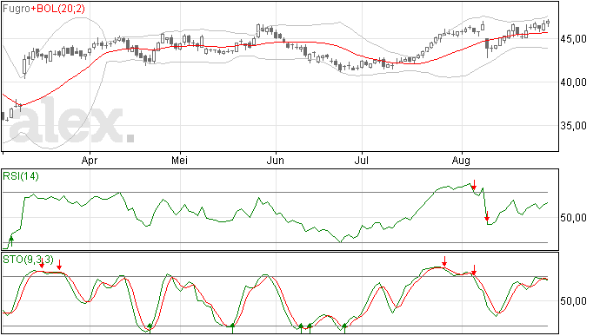Click the STO(9,3,3) panel label

coord(28,260)
